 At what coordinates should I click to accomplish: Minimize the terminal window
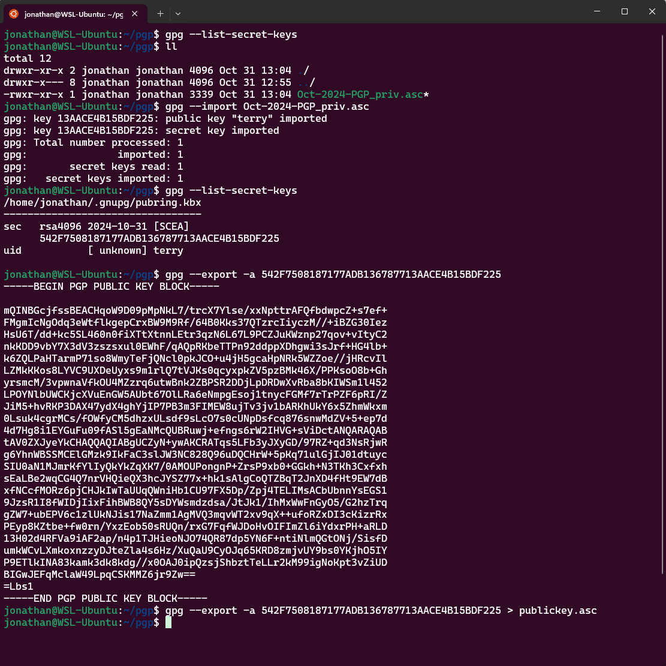coord(596,12)
